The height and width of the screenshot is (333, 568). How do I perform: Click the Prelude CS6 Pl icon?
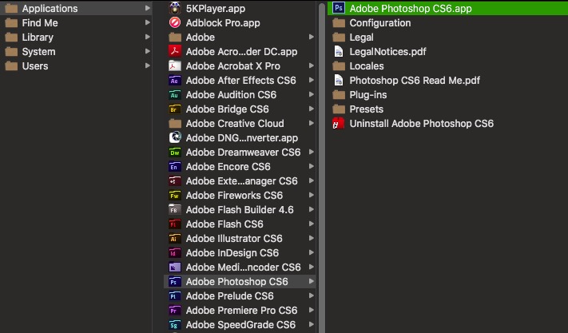tap(175, 295)
